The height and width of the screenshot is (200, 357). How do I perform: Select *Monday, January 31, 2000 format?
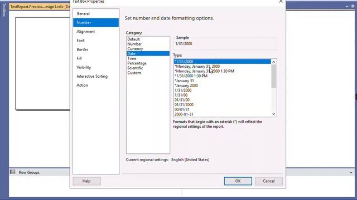(x=222, y=67)
